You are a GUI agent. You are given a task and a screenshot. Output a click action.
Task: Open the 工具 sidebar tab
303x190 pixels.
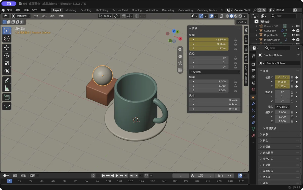246,40
